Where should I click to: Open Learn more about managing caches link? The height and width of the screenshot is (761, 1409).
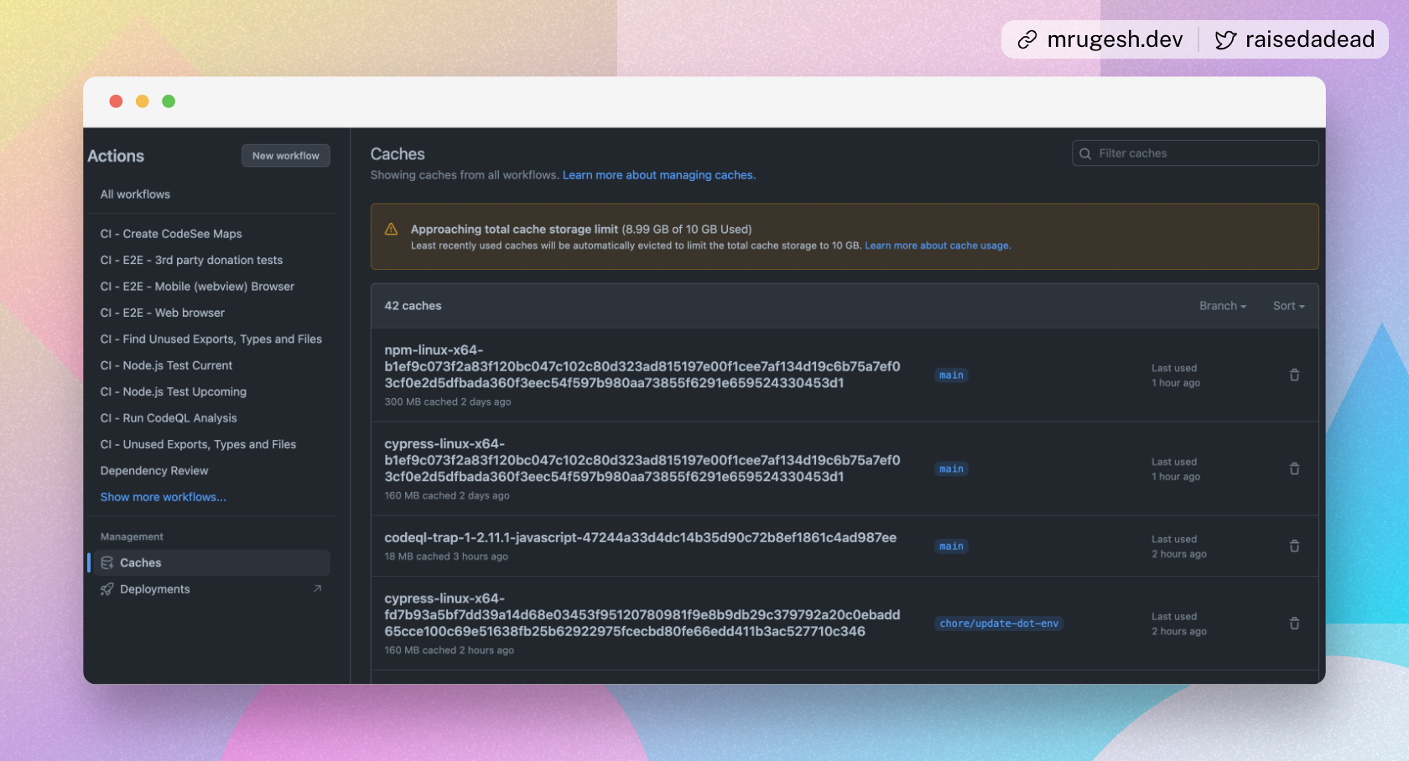click(659, 175)
